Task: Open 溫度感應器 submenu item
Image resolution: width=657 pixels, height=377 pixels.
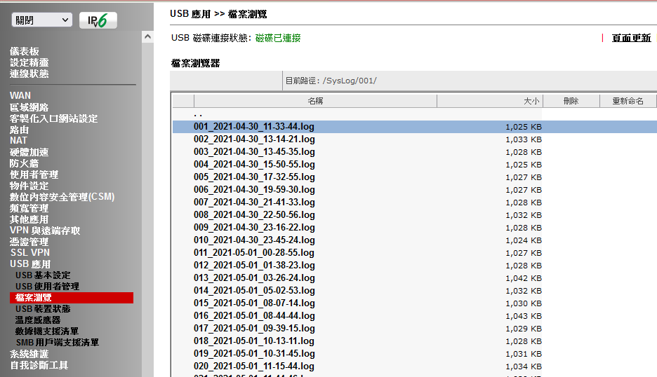Action: tap(38, 320)
